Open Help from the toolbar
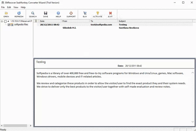The width and height of the screenshot is (196, 131). click(x=58, y=14)
